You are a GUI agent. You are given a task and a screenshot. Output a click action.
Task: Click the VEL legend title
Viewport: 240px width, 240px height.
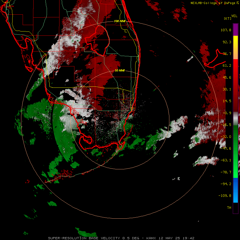(234, 16)
